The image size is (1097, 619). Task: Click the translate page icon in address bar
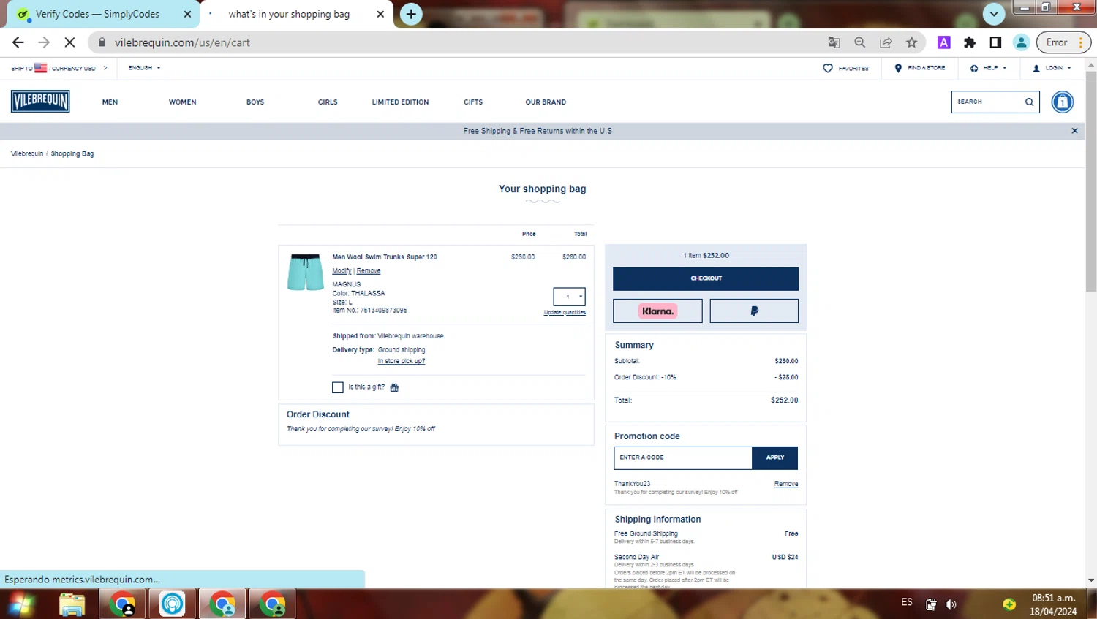[x=834, y=42]
